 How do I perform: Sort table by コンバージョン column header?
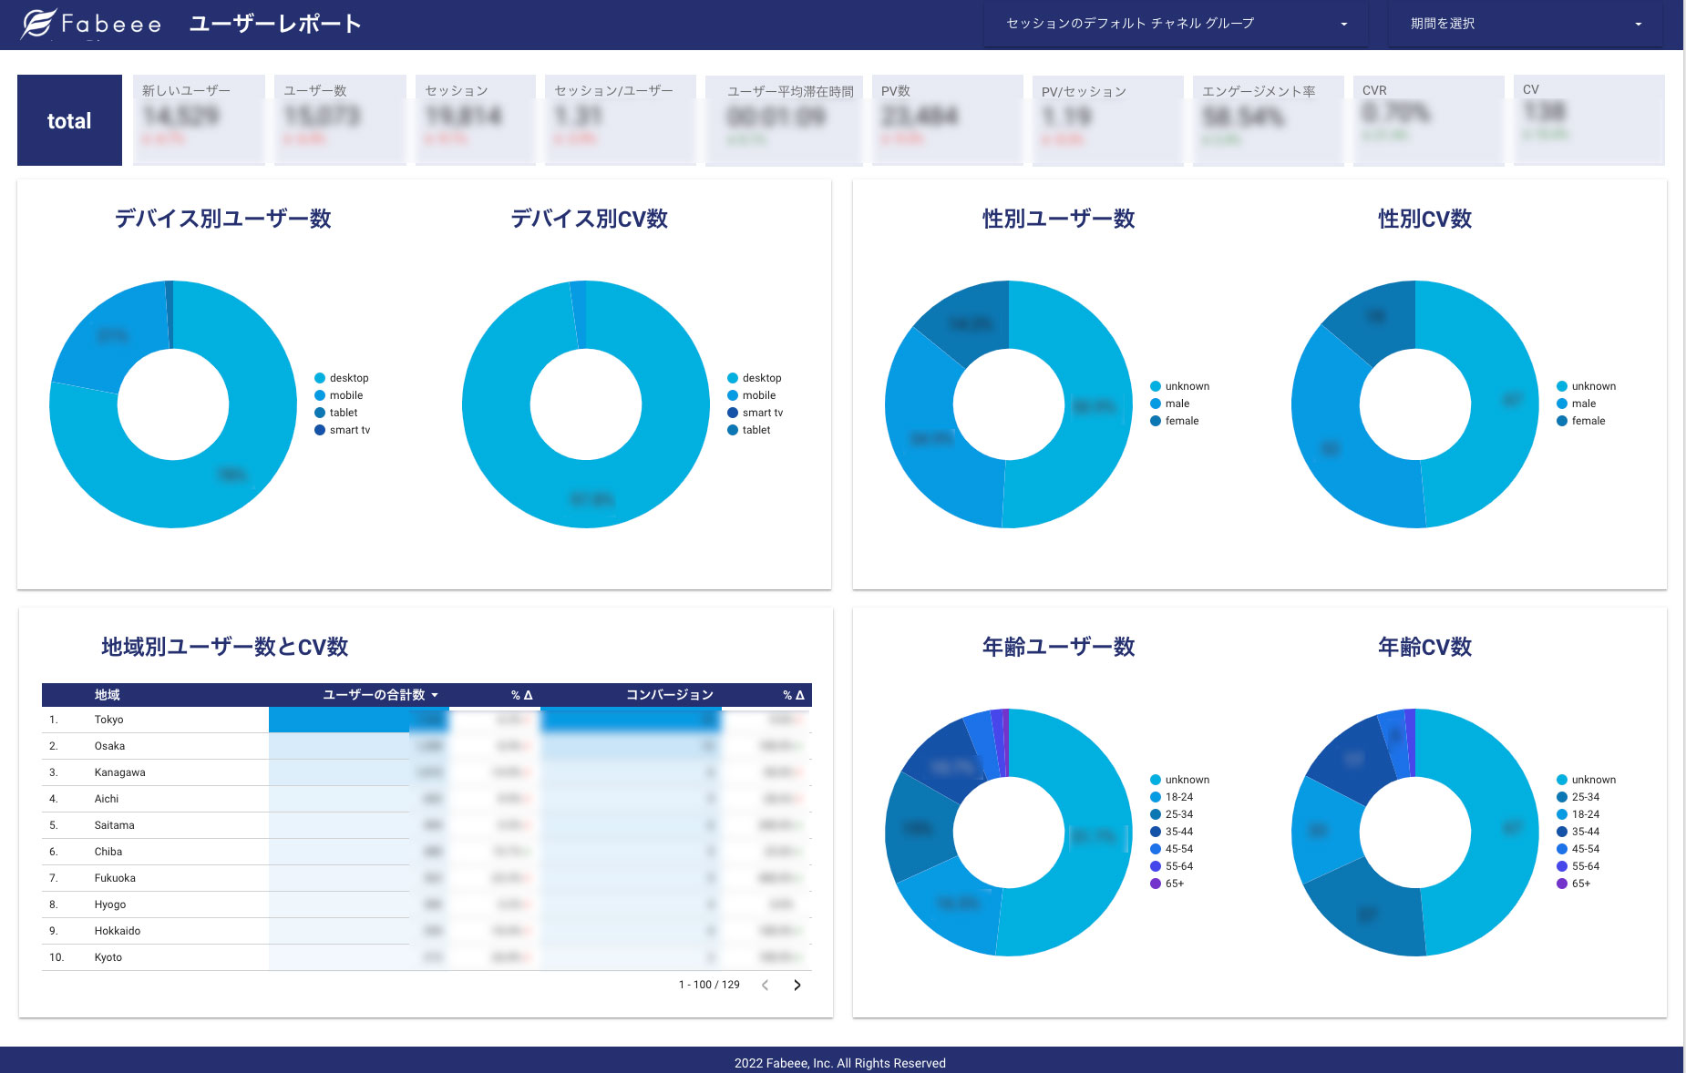click(x=669, y=695)
